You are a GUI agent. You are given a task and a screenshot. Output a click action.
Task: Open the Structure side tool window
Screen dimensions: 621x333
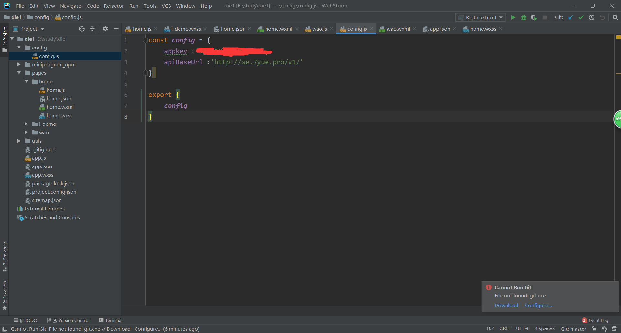pyautogui.click(x=5, y=256)
